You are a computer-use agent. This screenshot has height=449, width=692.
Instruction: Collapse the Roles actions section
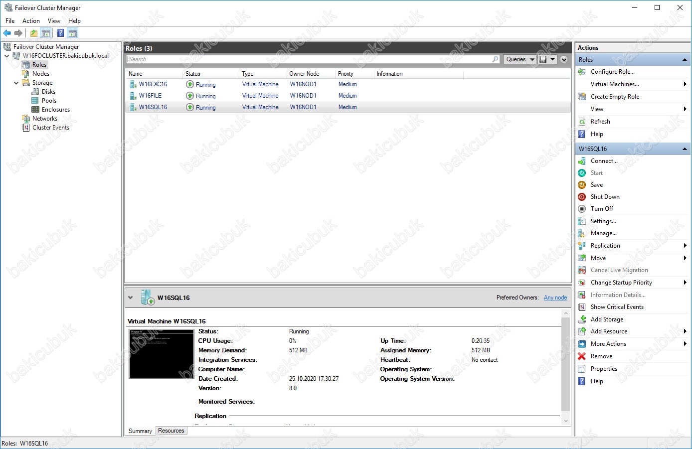(685, 60)
